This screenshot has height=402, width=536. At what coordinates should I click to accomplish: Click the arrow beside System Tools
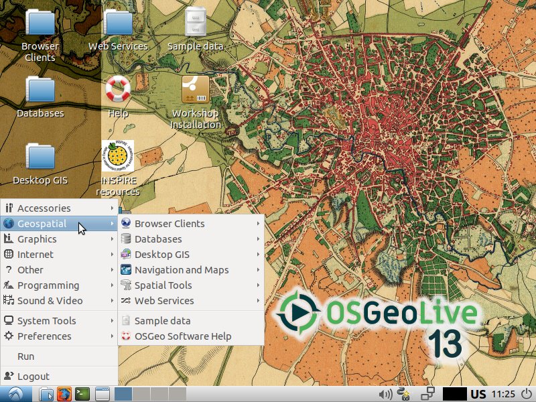coord(112,320)
